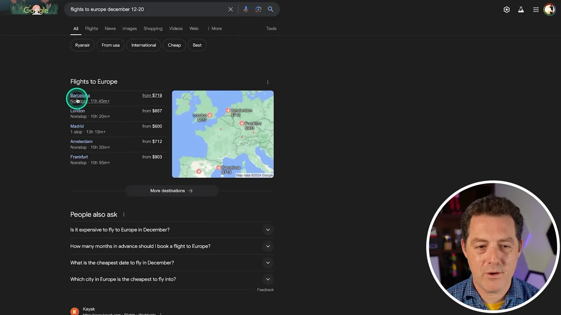This screenshot has height=315, width=561.
Task: Click the Kayak site favicon
Action: pyautogui.click(x=75, y=311)
